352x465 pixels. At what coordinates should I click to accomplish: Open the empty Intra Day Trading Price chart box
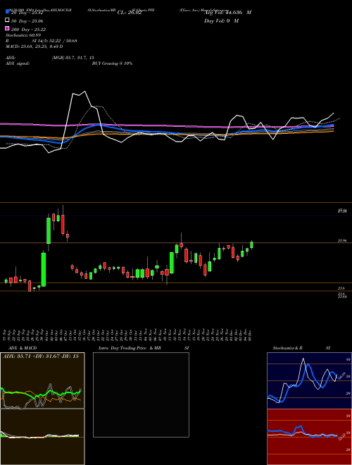141,395
